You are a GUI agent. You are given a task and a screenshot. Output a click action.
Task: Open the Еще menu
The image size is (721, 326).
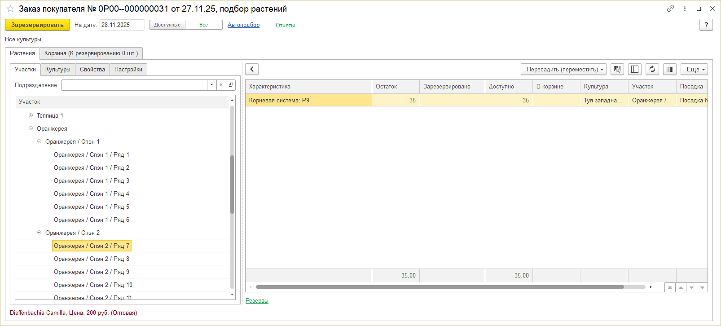(x=694, y=69)
